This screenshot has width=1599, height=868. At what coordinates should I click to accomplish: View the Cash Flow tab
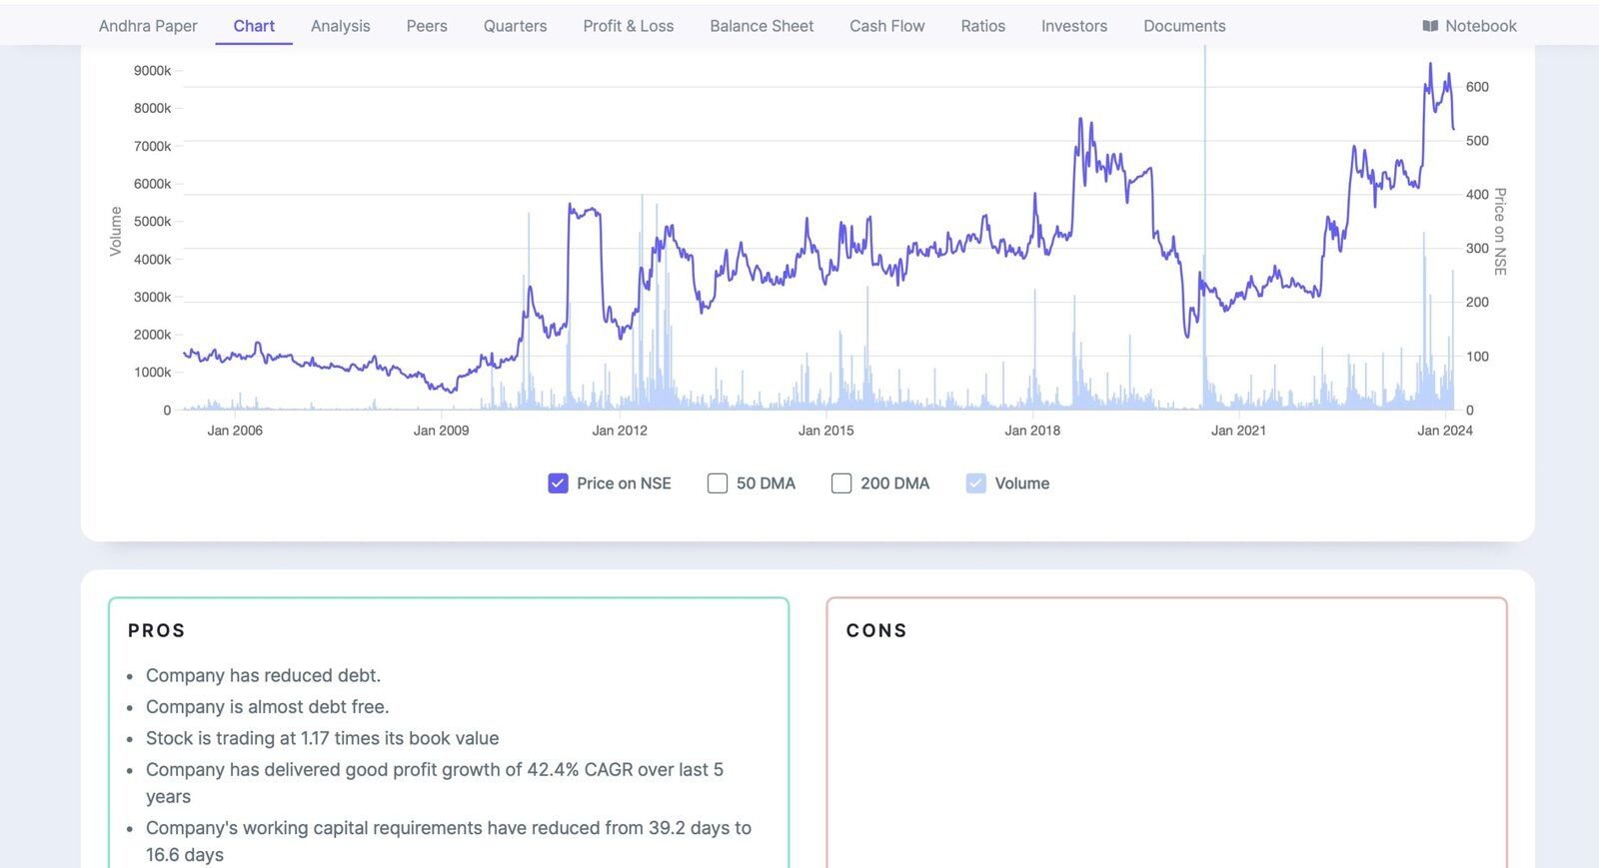(886, 26)
